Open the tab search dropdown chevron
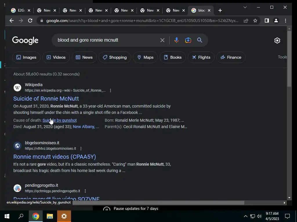The image size is (297, 222). coord(245,7)
